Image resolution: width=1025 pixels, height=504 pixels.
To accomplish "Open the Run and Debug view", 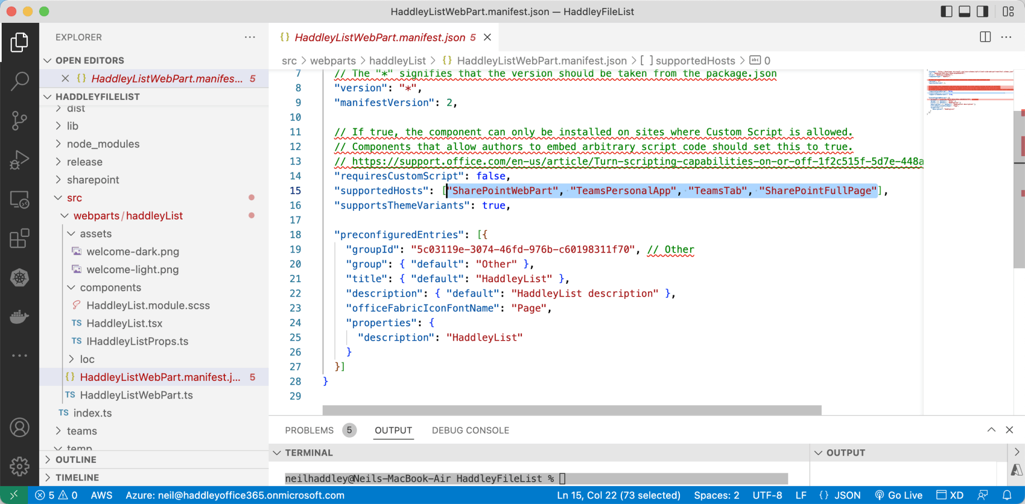I will point(20,160).
